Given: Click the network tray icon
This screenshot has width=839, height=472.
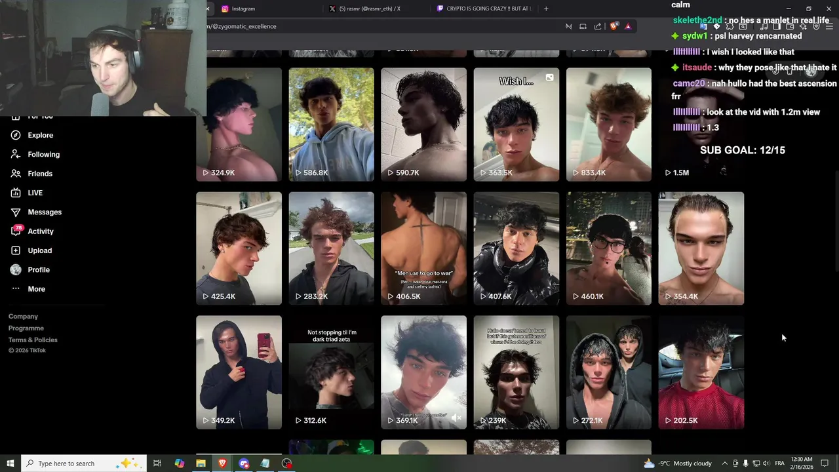Looking at the screenshot, I should click(x=755, y=463).
